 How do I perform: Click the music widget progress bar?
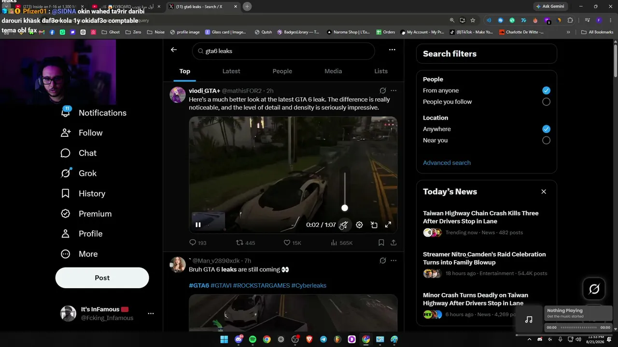tap(578, 328)
